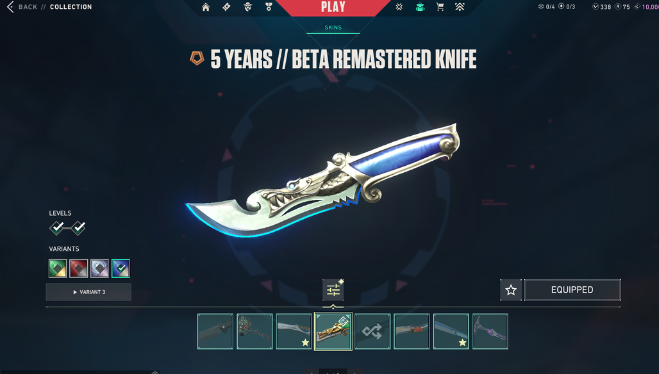
Task: Open the Career trophy icon
Action: pos(269,6)
